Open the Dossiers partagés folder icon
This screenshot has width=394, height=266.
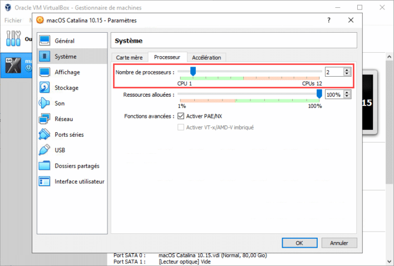[x=45, y=165]
